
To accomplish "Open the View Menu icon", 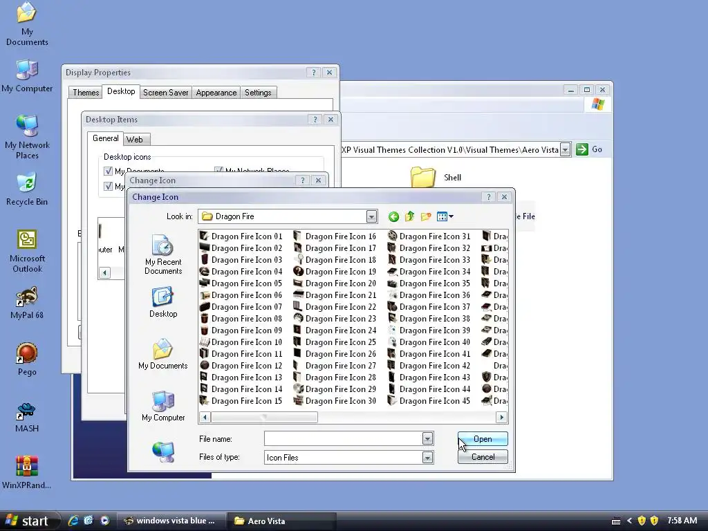I will click(445, 216).
